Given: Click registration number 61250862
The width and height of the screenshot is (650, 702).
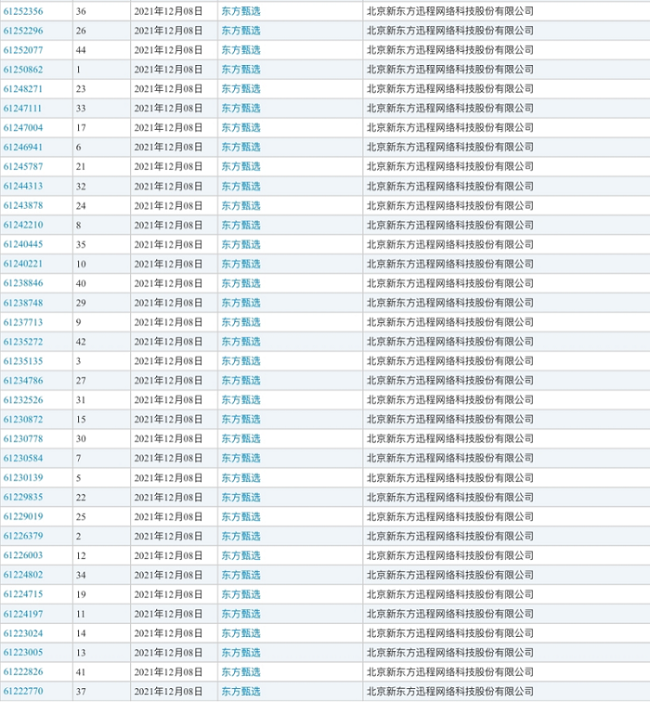Looking at the screenshot, I should pyautogui.click(x=22, y=70).
